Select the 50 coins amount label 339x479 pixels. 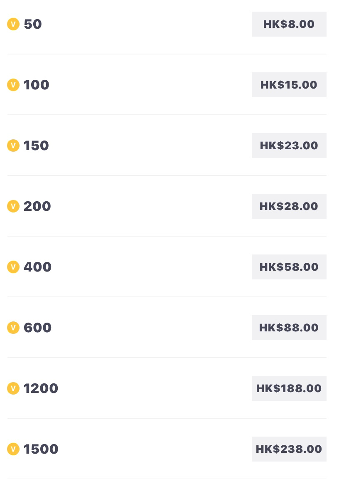pos(33,24)
